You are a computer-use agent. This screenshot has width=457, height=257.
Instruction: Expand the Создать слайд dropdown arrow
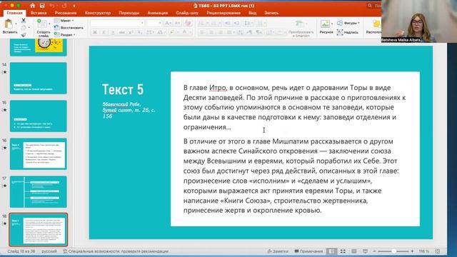pos(49,24)
